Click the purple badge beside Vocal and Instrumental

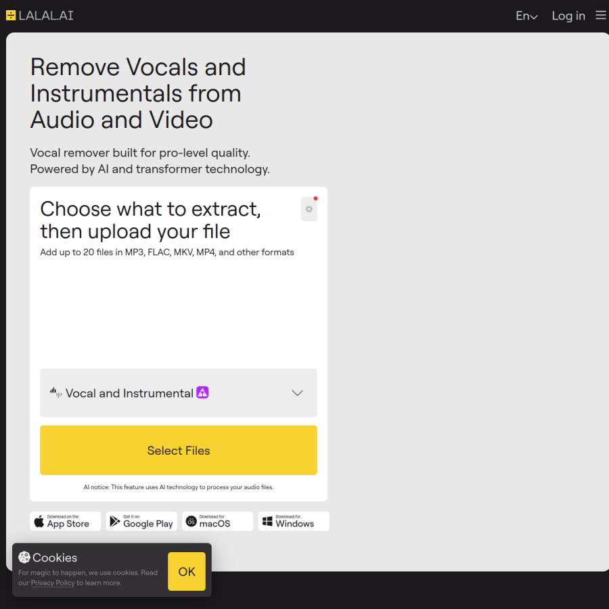(202, 392)
